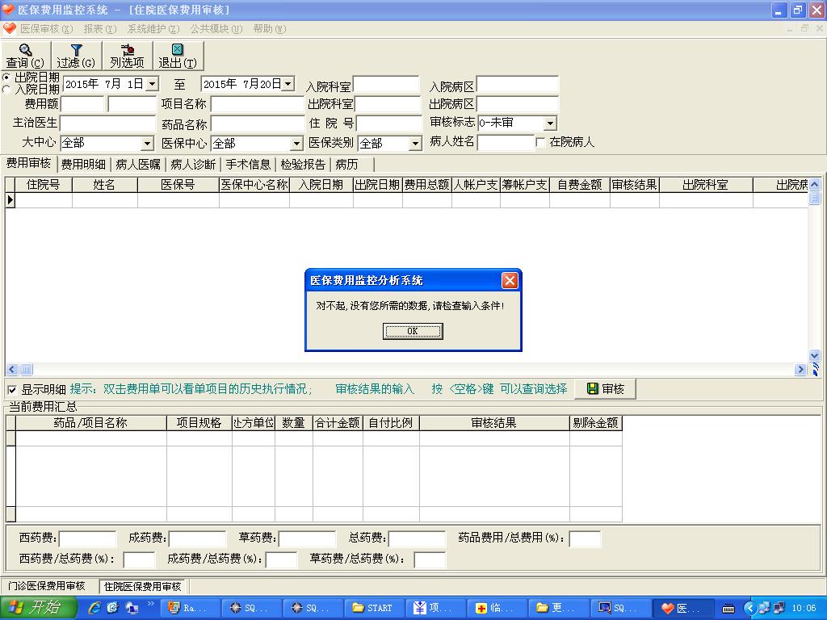Screen dimensions: 827x620
Task: Click the grid scroll-down arrow
Action: (814, 356)
